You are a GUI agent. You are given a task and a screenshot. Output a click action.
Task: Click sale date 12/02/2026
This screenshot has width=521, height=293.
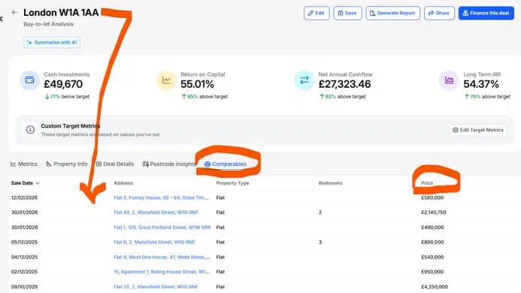pyautogui.click(x=24, y=198)
